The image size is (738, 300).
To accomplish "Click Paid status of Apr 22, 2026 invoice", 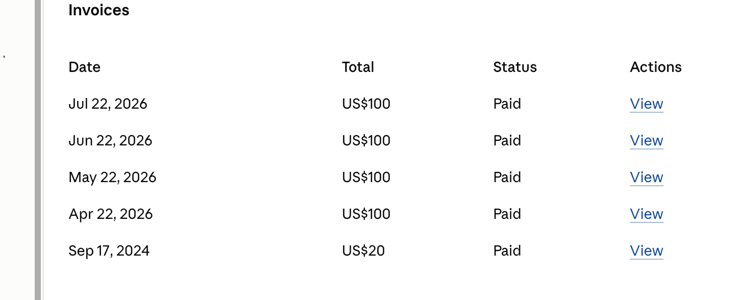I will [507, 214].
